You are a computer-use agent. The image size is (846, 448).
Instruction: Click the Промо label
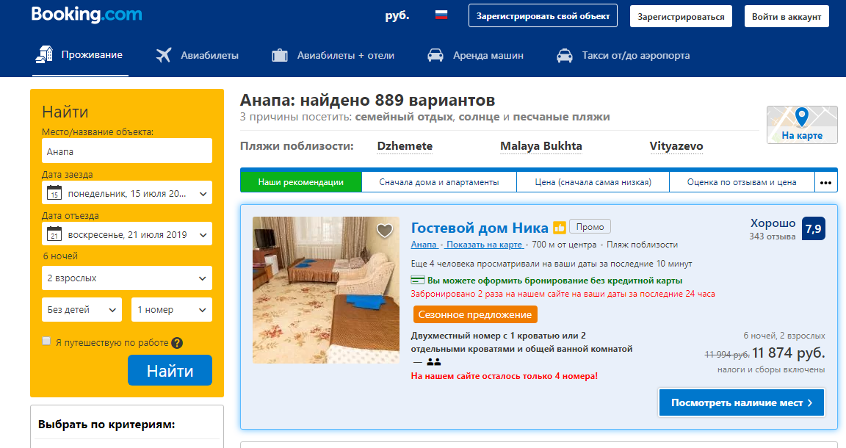(x=590, y=227)
